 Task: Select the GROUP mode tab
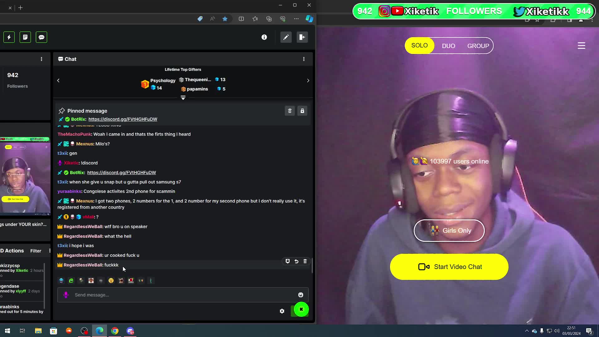[478, 46]
